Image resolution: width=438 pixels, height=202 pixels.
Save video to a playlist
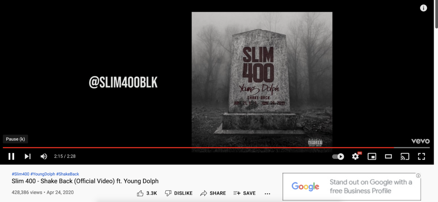tap(245, 193)
